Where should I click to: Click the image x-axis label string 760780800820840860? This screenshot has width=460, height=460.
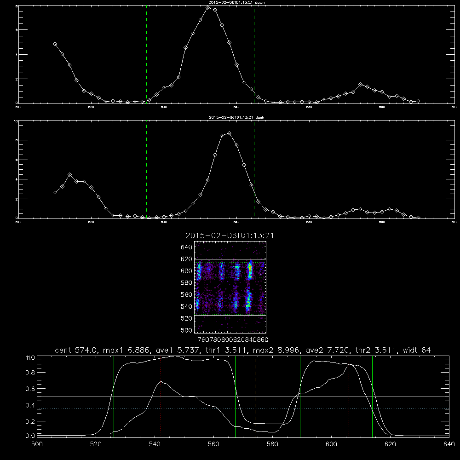pos(233,340)
